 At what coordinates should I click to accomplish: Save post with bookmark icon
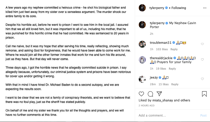pos(204,94)
